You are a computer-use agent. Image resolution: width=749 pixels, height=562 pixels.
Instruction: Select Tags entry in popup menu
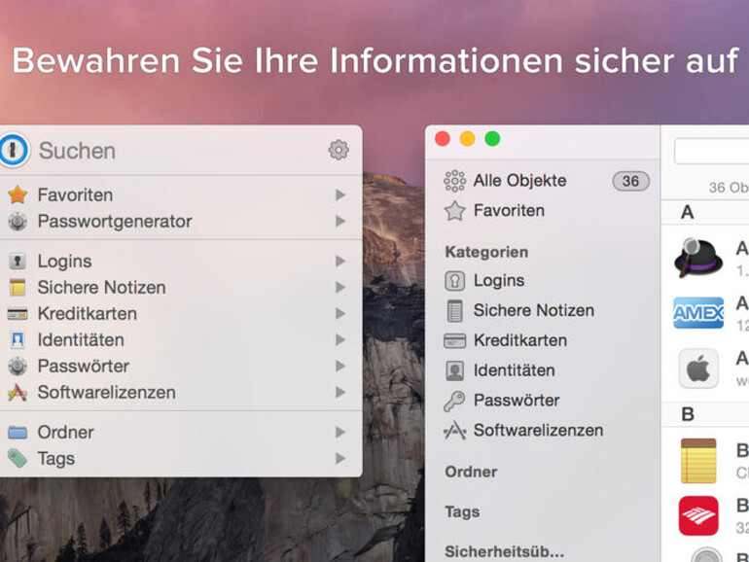tap(179, 458)
